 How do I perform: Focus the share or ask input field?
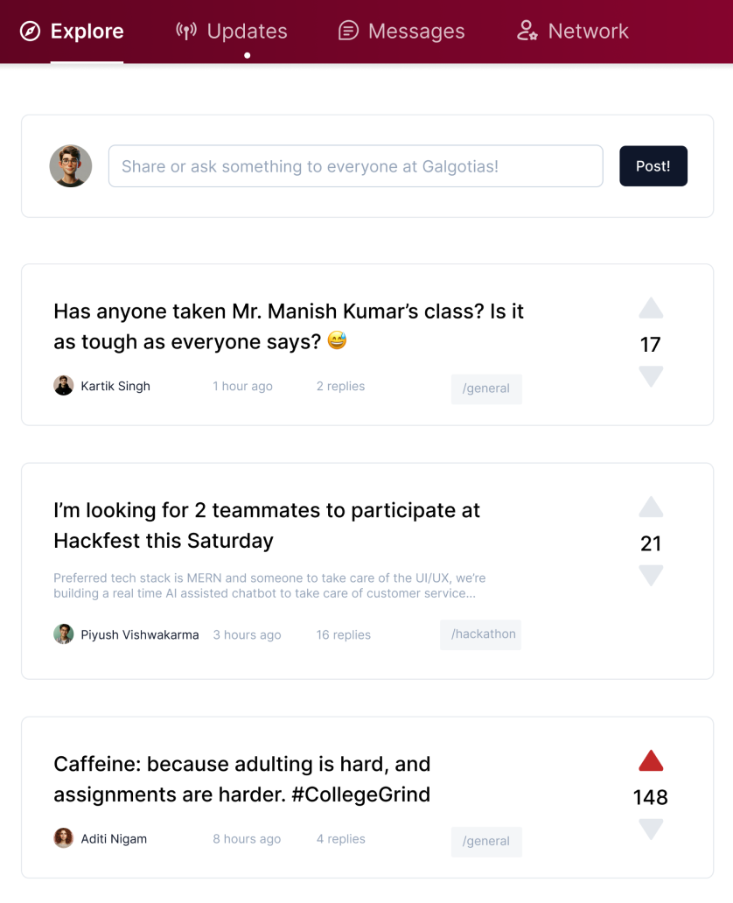pyautogui.click(x=355, y=166)
